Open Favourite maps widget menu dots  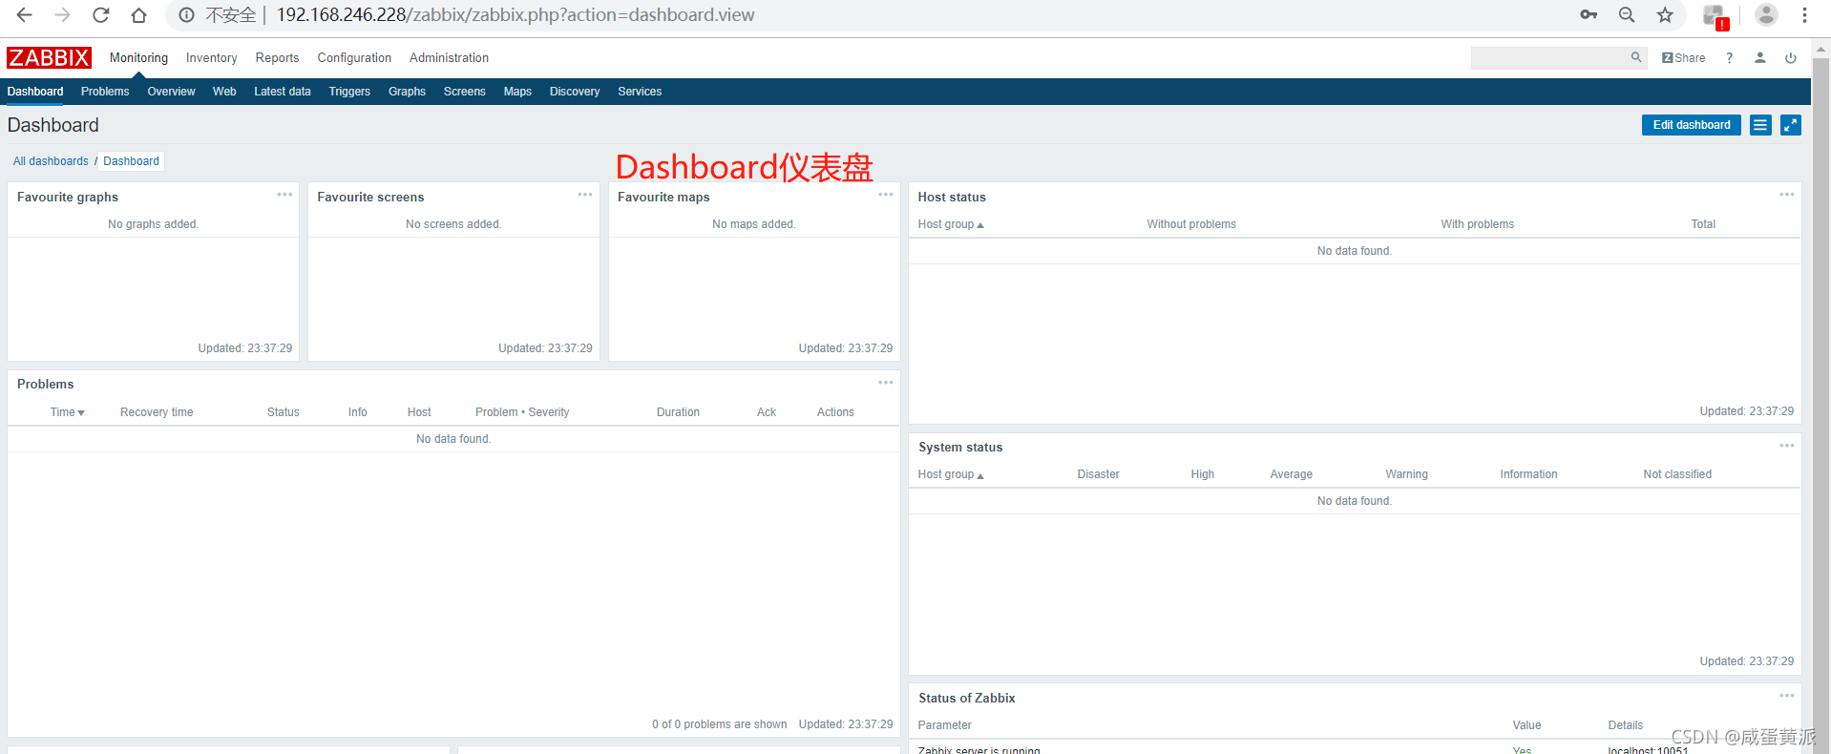pos(886,195)
